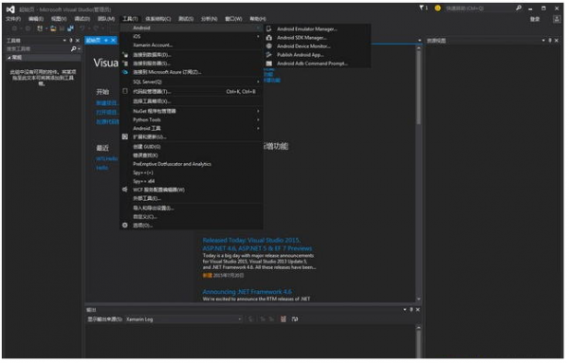Click the Visual Studio logo in title bar

10,9
